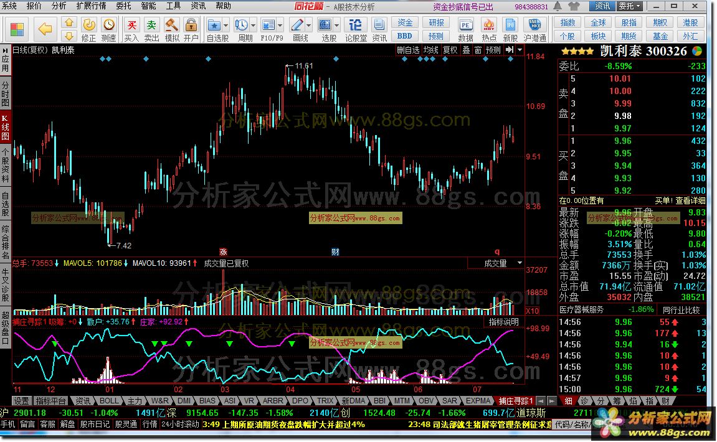Open the 新股 IPO icon
This screenshot has width=717, height=442.
510,25
